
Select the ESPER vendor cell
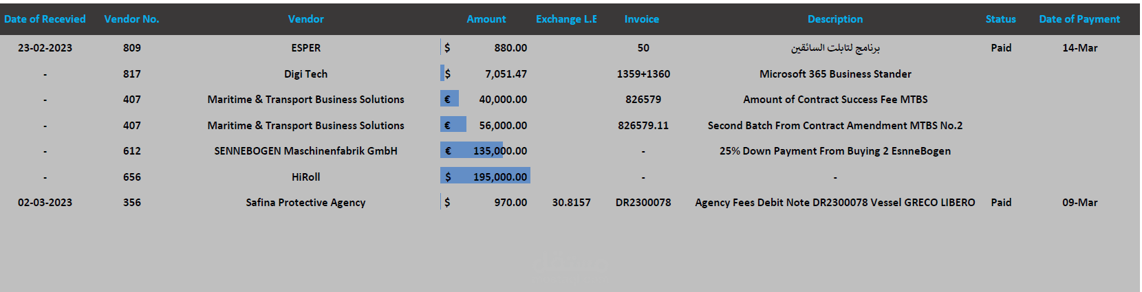point(305,48)
